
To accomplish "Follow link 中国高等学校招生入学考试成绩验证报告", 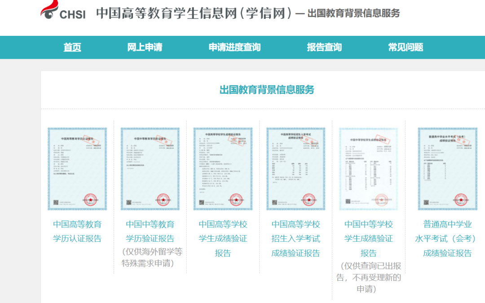I will [295, 239].
